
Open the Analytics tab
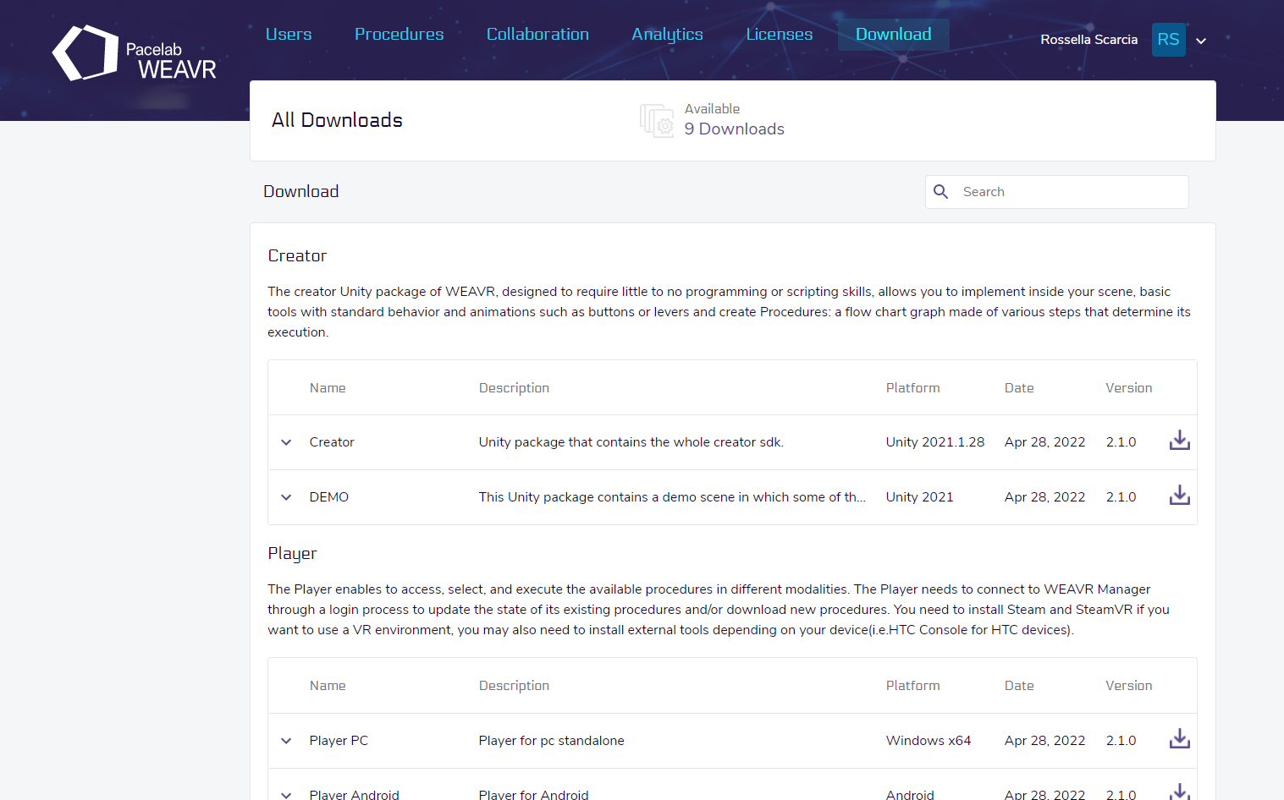[667, 34]
